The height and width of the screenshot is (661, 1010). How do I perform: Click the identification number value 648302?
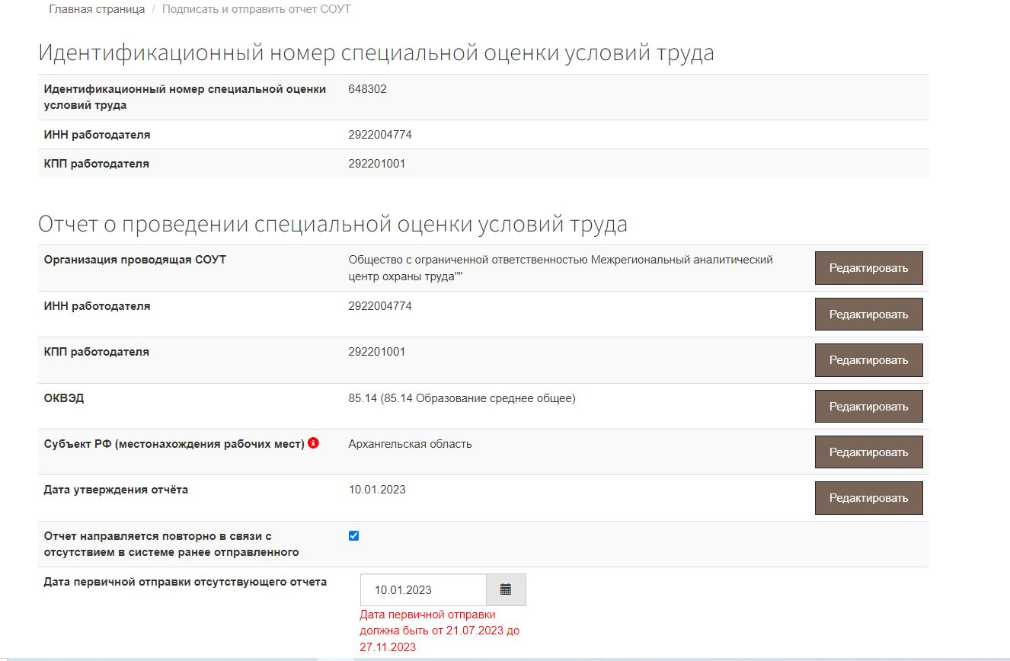pos(367,89)
